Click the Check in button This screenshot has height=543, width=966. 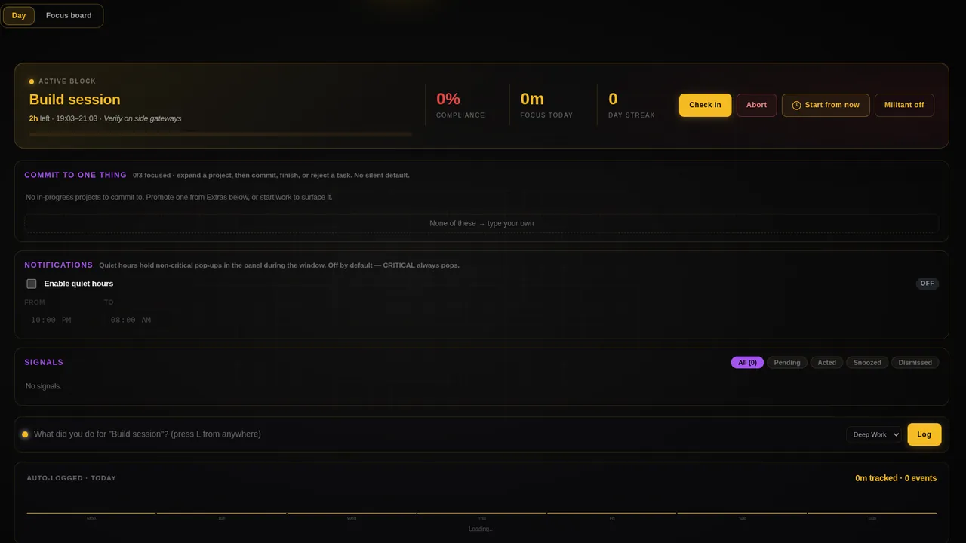coord(705,105)
